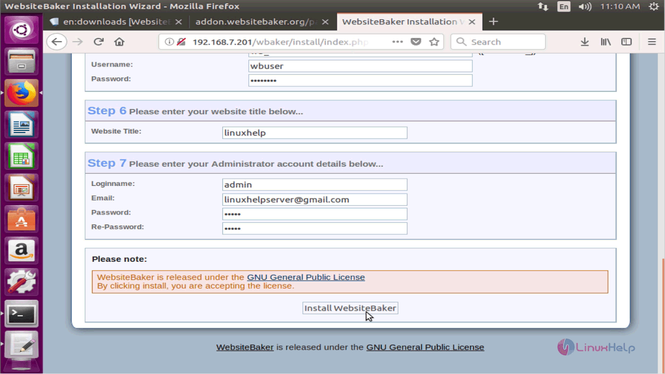Open Ubuntu dash search
Screen dimensions: 665x374
[x=21, y=30]
